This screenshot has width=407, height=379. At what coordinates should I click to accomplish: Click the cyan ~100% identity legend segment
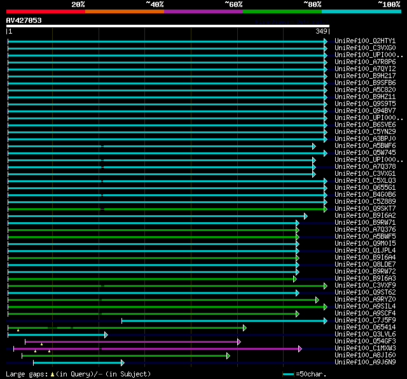point(361,11)
